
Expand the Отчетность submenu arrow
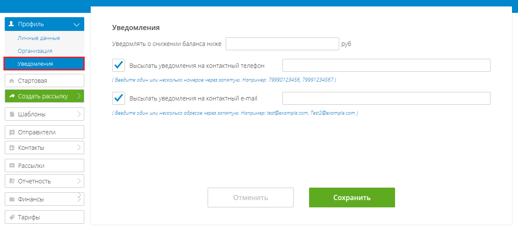(79, 181)
